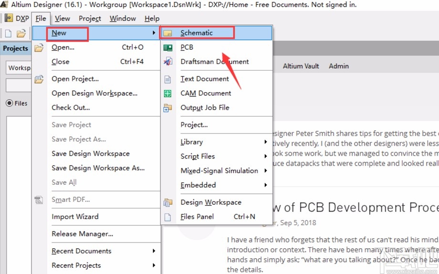Click the Design Workspace icon in submenu
439x274 pixels.
(x=167, y=202)
